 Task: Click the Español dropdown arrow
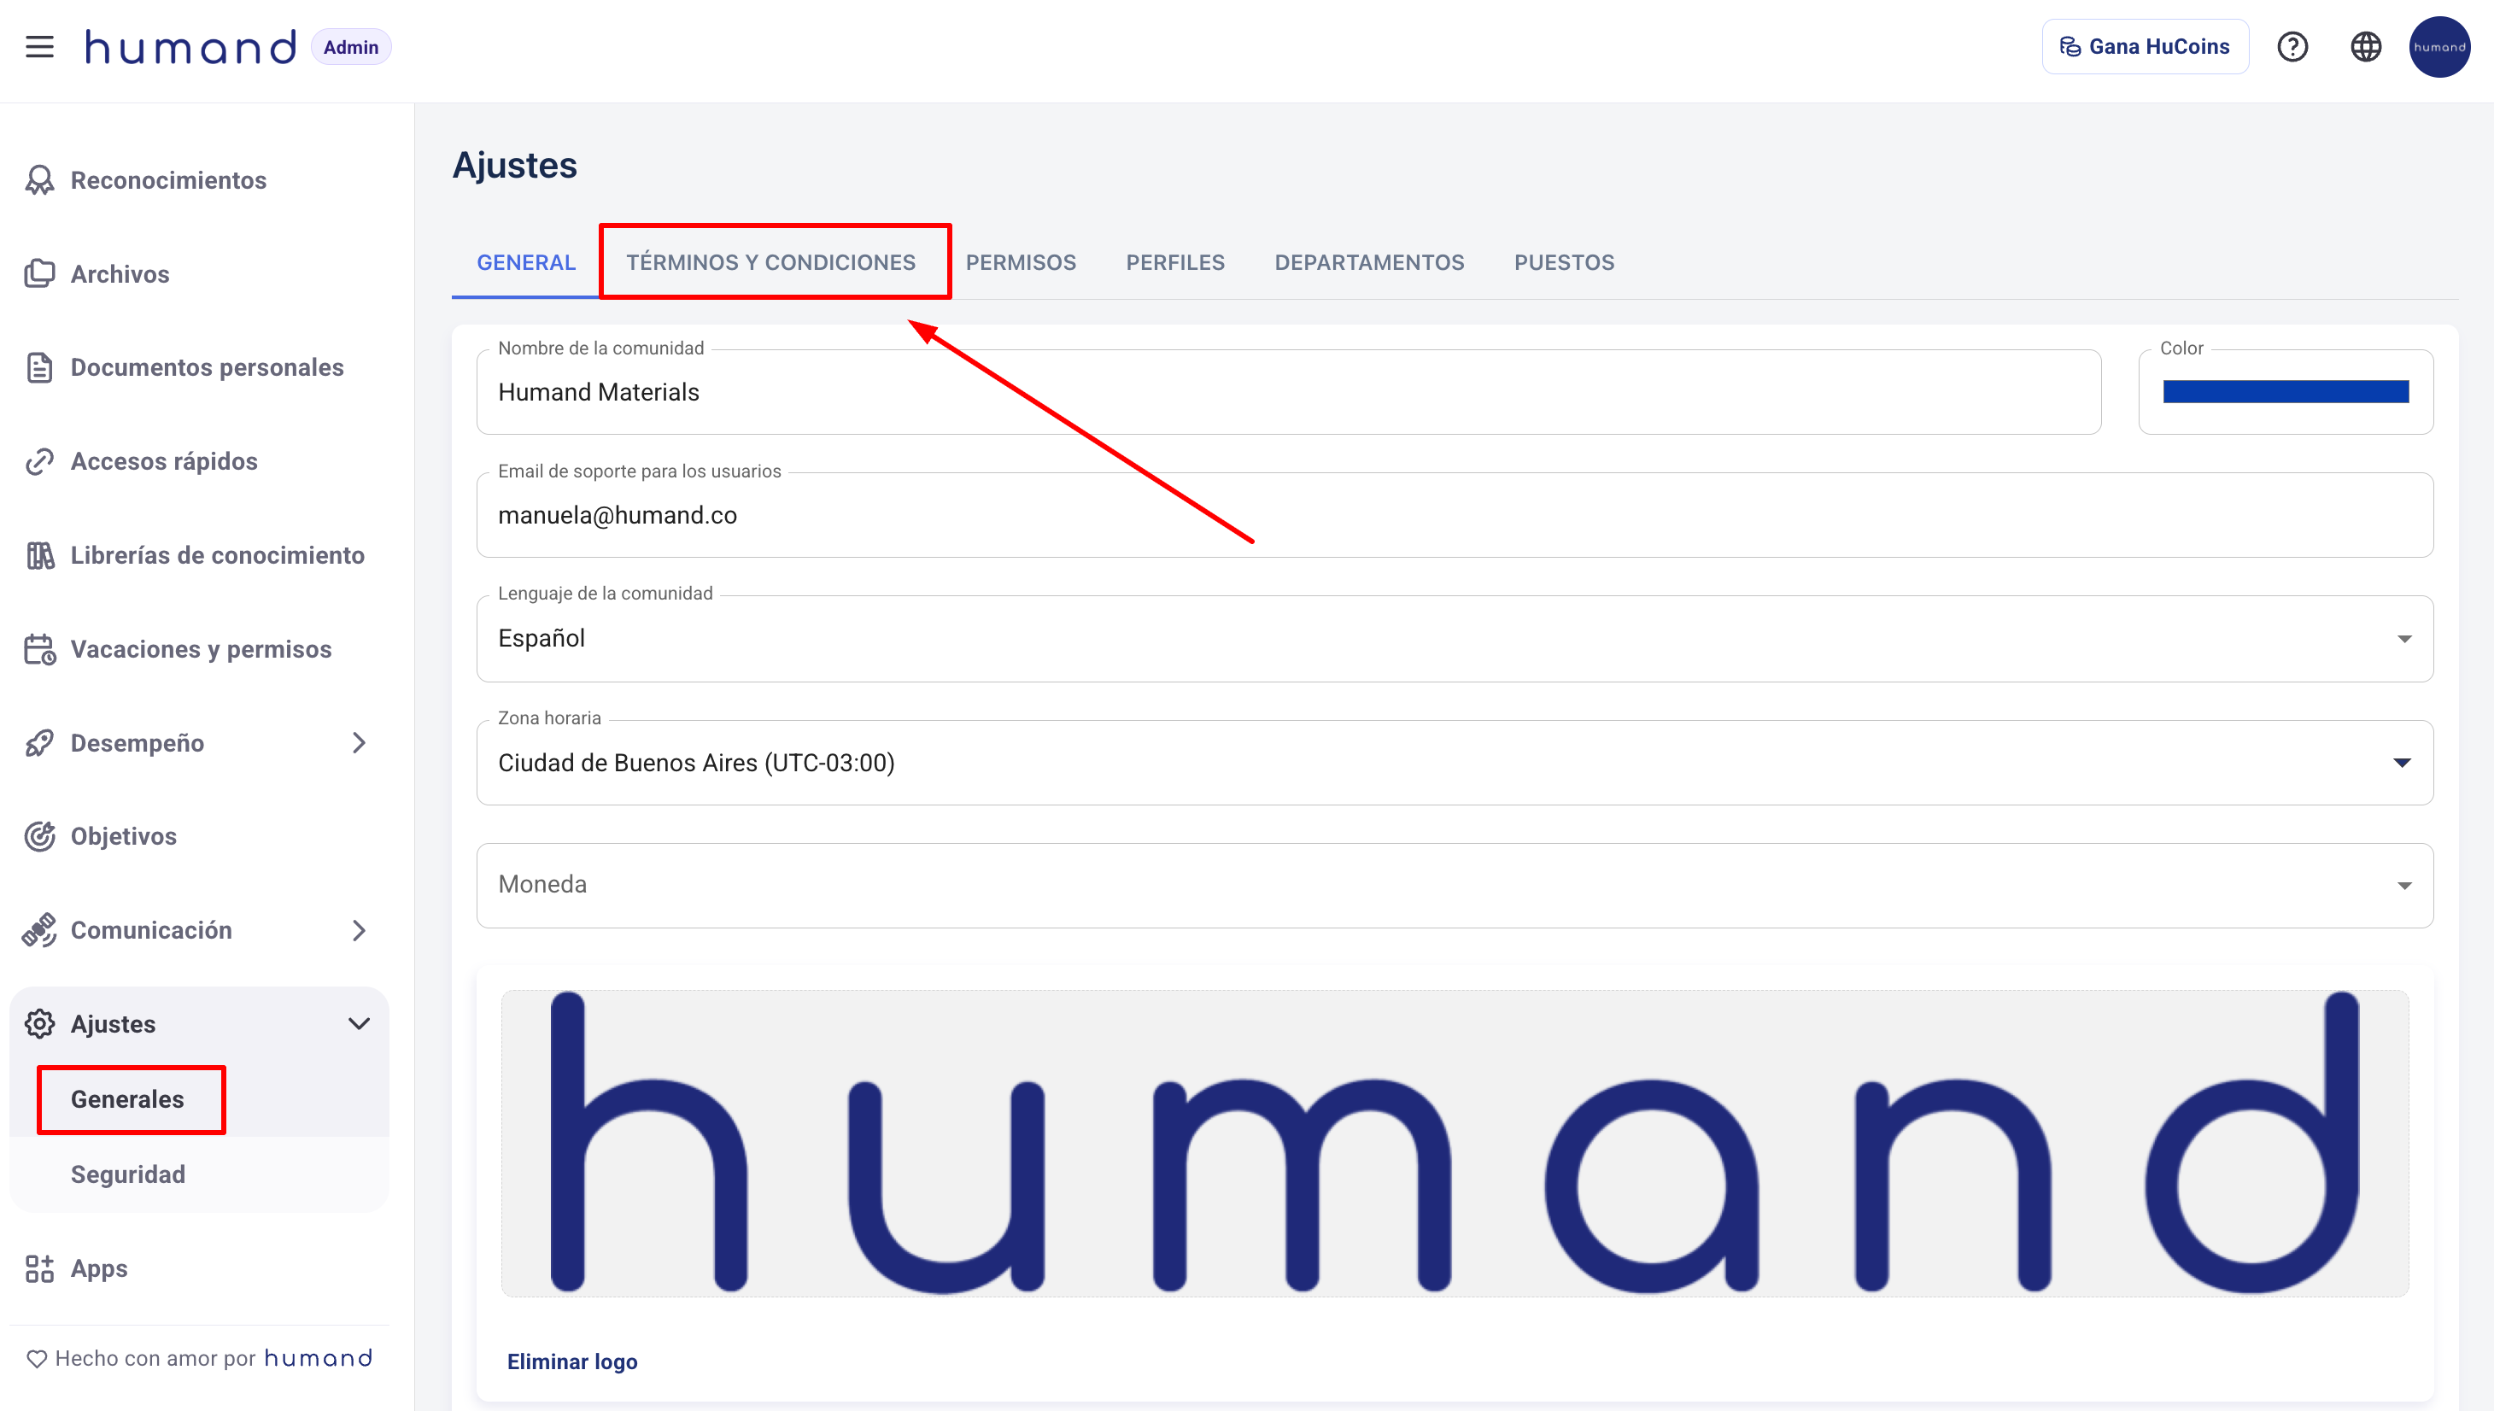[x=2403, y=639]
